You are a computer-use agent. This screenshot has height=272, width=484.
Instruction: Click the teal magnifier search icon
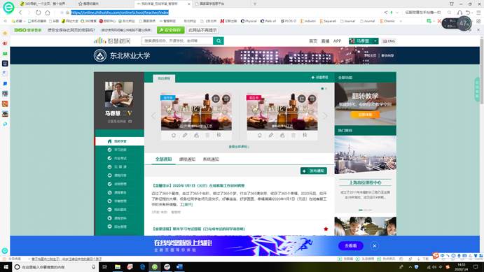point(219,41)
